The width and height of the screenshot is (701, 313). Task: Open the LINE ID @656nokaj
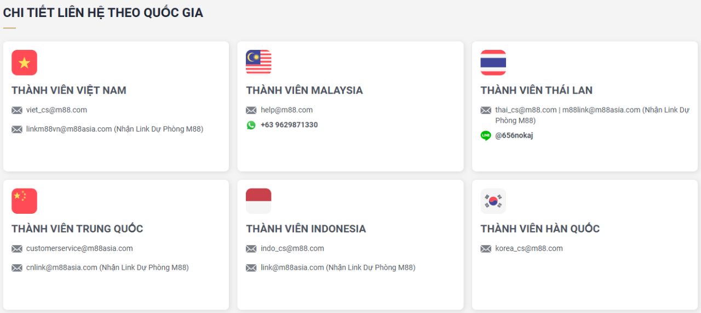[x=514, y=135]
